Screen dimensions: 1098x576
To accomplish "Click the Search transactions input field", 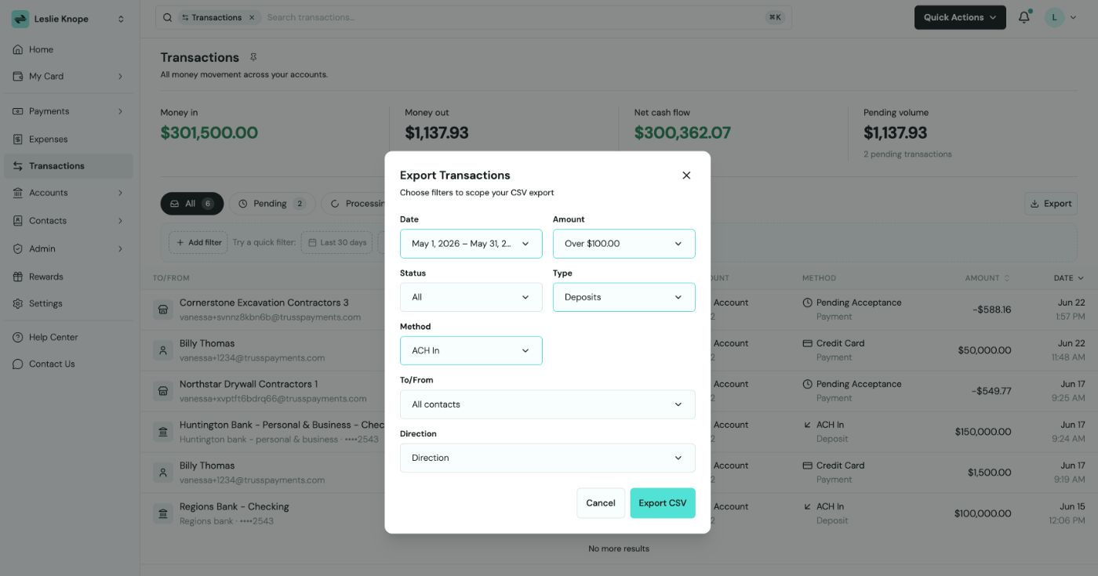I will (514, 17).
